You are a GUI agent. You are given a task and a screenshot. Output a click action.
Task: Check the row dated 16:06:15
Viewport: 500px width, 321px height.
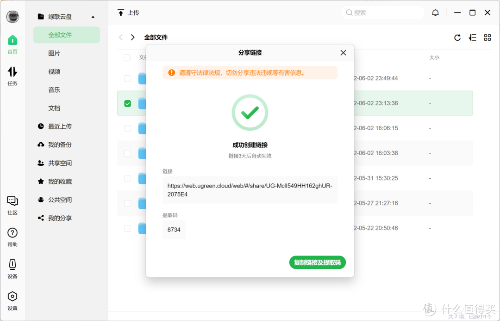coord(128,128)
